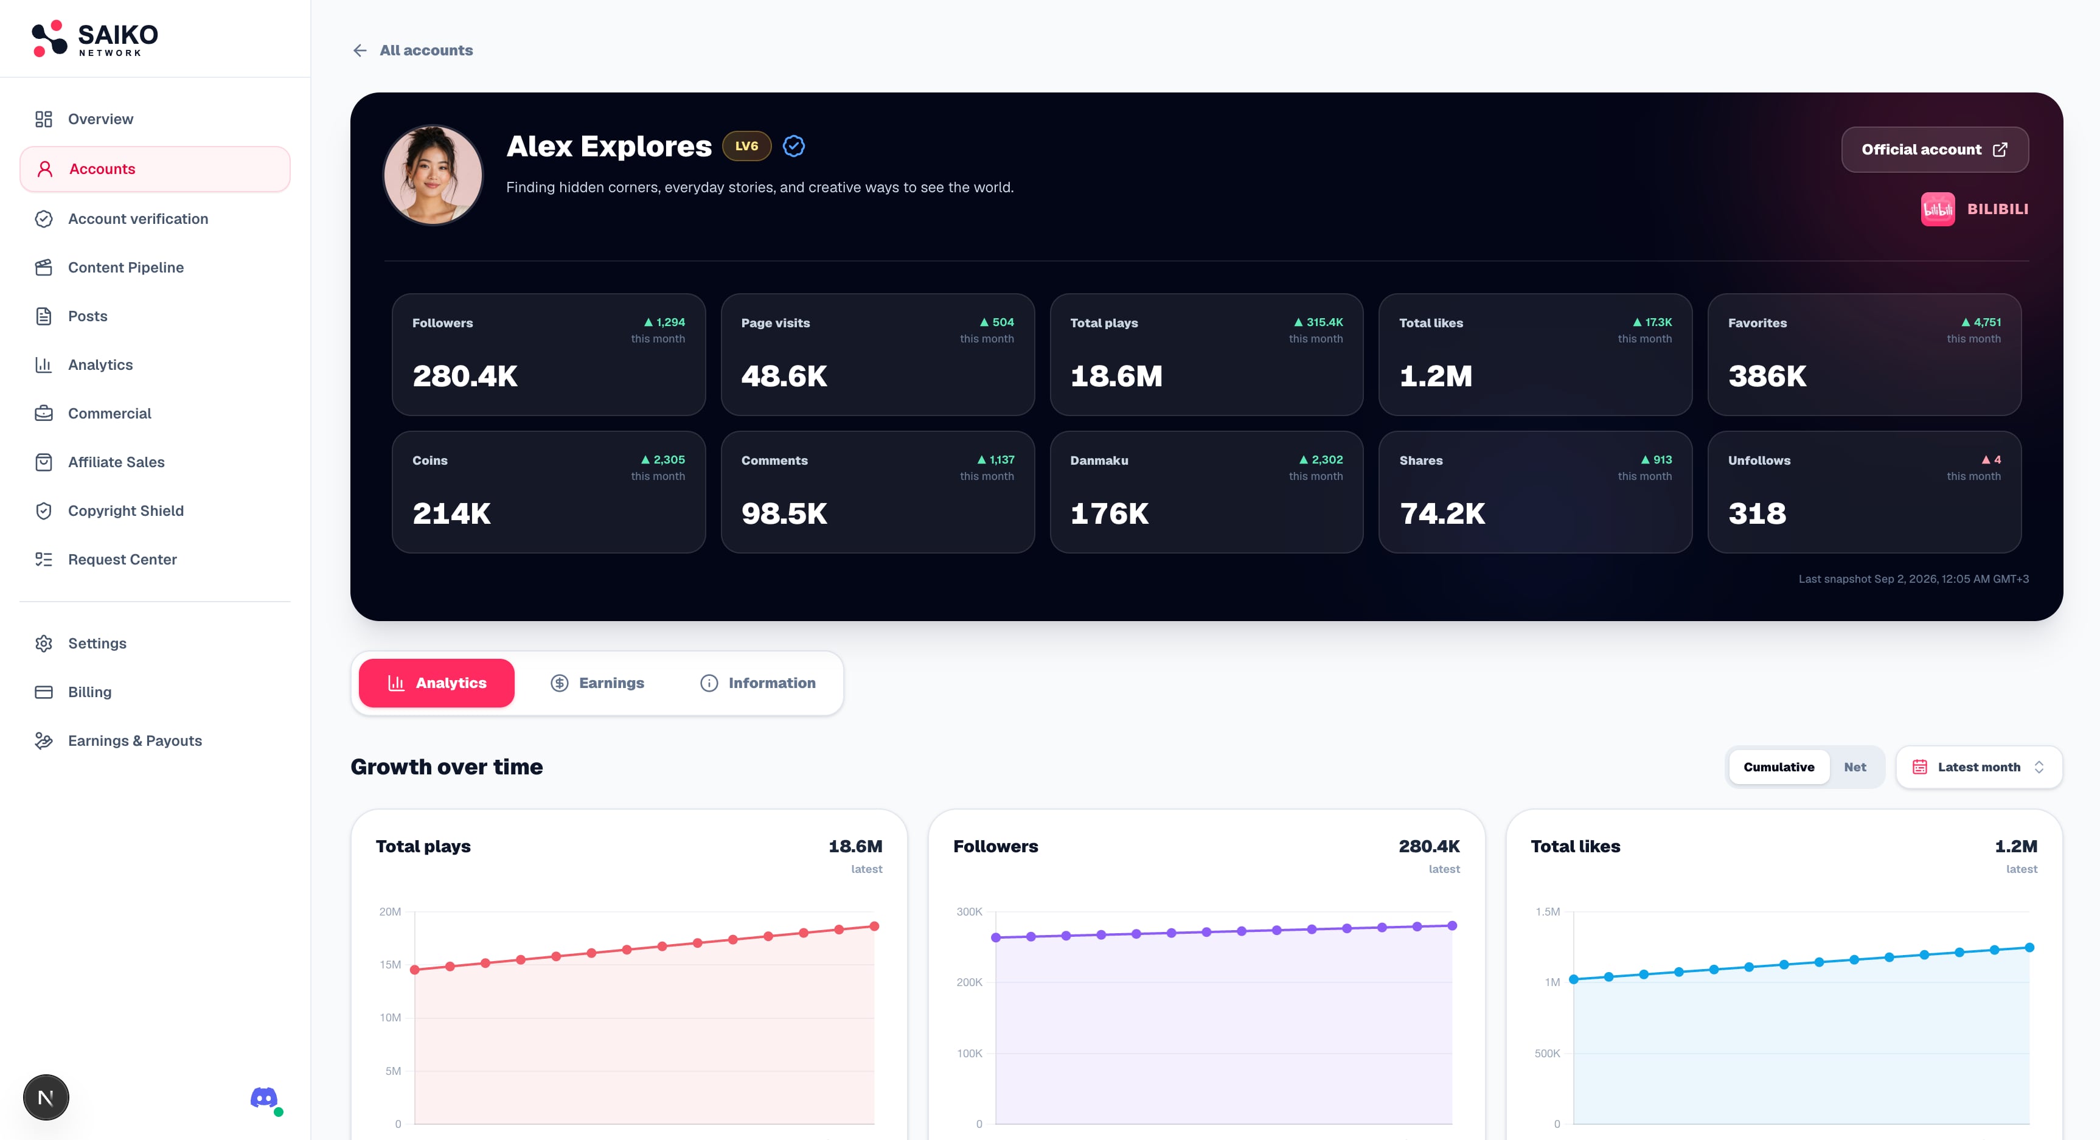Click the account bio description text
The width and height of the screenshot is (2100, 1140).
tap(760, 187)
